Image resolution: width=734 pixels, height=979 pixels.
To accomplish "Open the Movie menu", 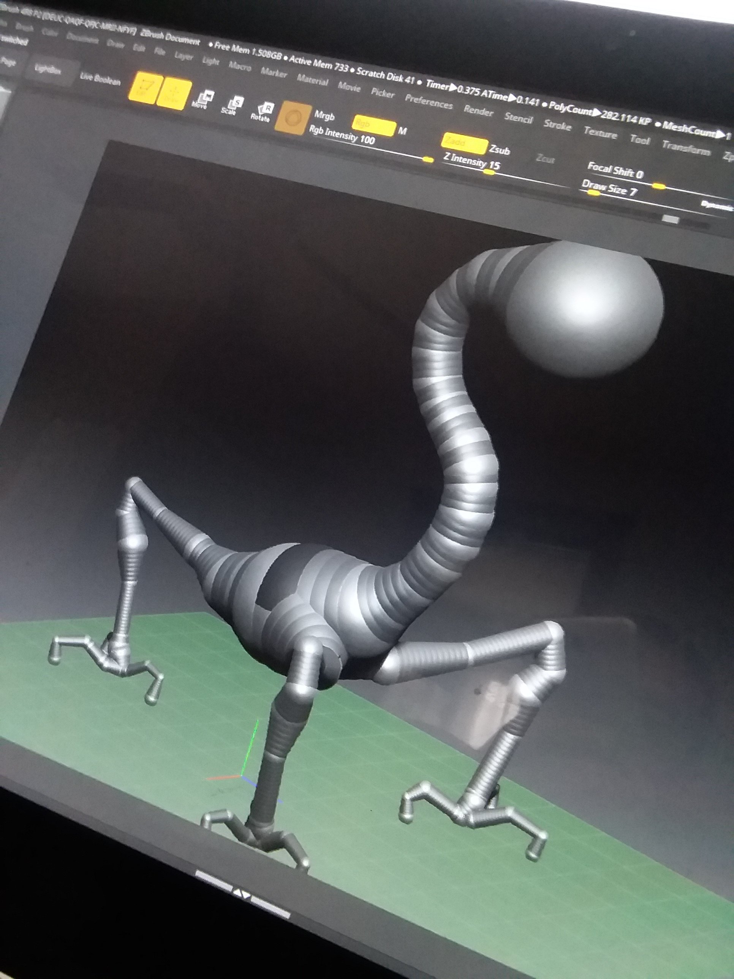I will pyautogui.click(x=350, y=87).
